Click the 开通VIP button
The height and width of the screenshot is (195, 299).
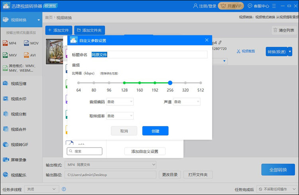231,6
